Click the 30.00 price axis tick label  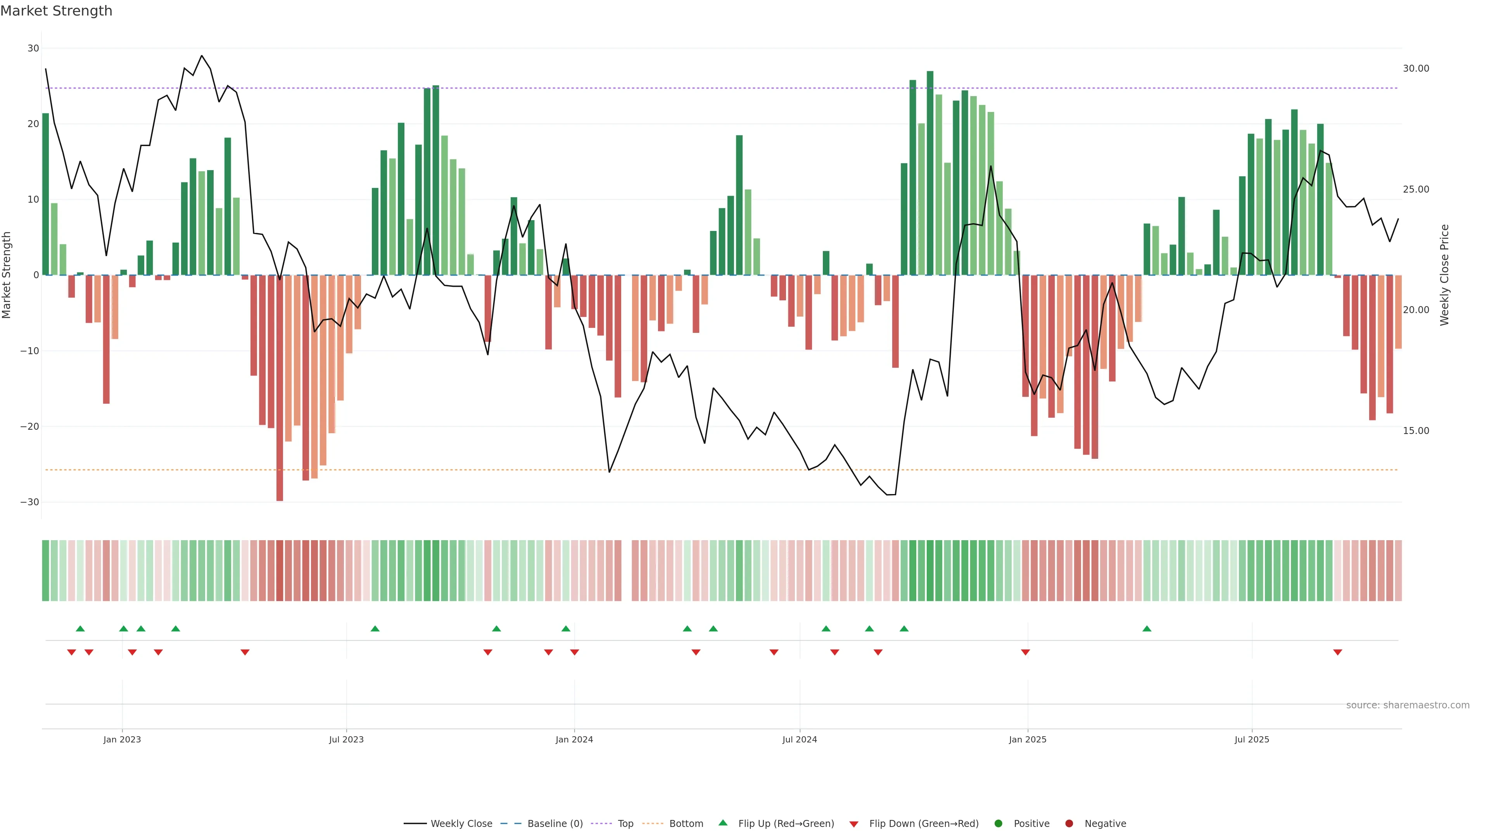pos(1416,69)
